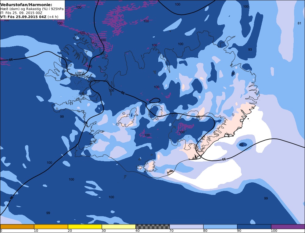Viewport: 305px width, 233px height.
Task: Click the legend scale label "10"
Action: click(x=36, y=231)
